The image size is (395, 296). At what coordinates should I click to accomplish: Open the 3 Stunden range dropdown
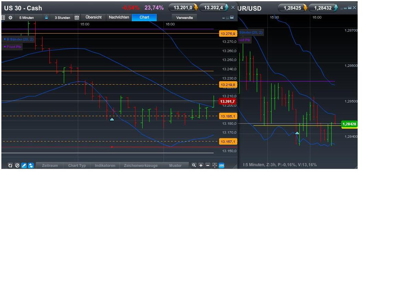pyautogui.click(x=63, y=17)
